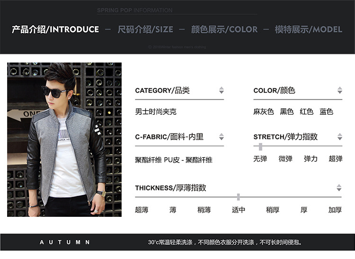355x259 pixels.
Task: Expand the C-FABRIC/面料-内里 sort arrows
Action: 222,136
